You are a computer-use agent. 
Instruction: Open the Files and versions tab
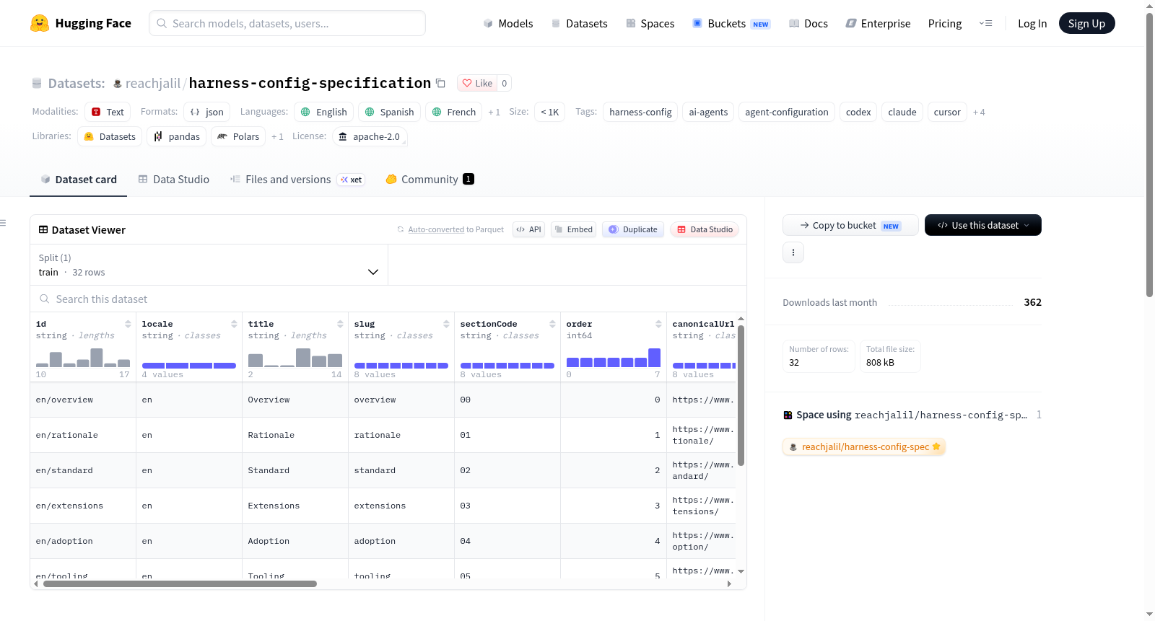coord(297,180)
